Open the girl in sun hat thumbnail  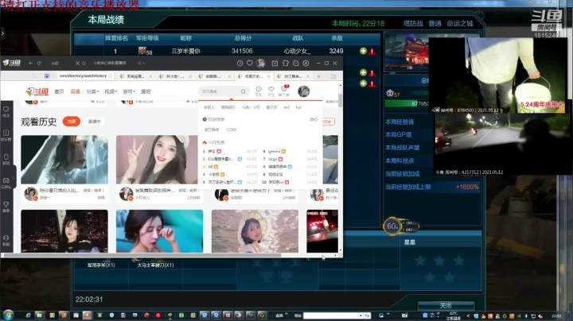tap(255, 231)
